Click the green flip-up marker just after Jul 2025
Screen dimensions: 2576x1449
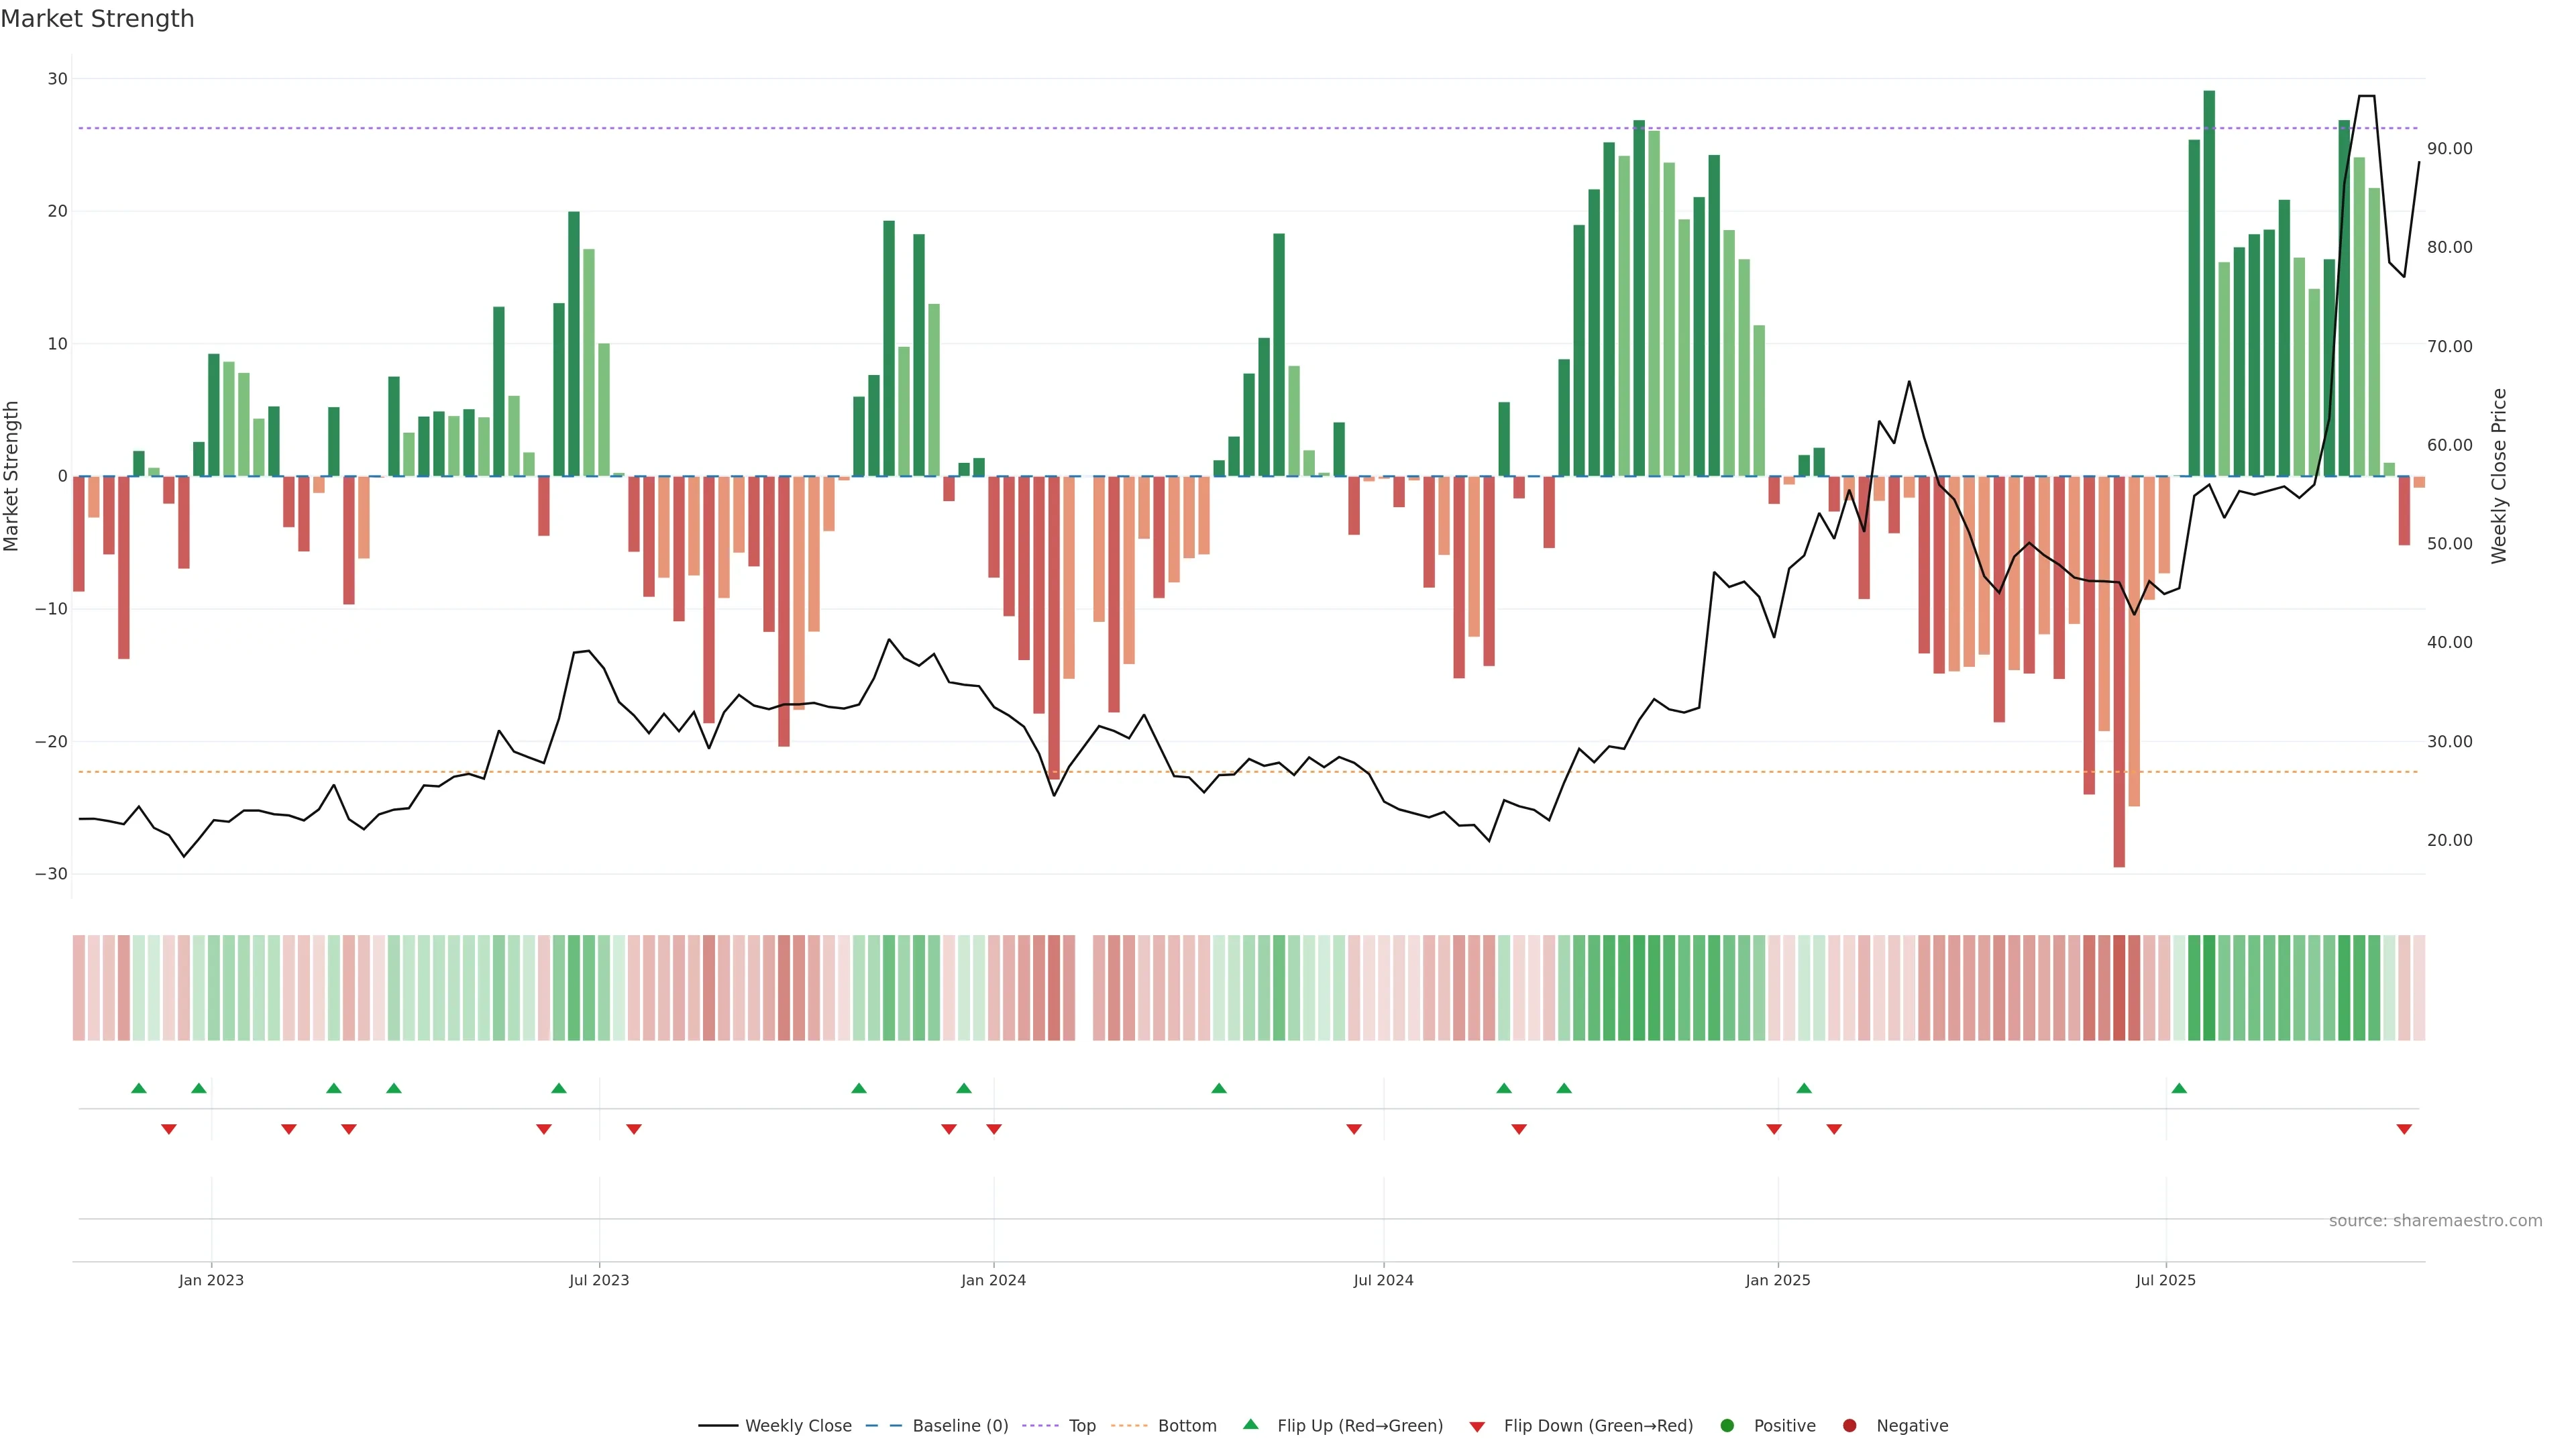(2179, 1088)
